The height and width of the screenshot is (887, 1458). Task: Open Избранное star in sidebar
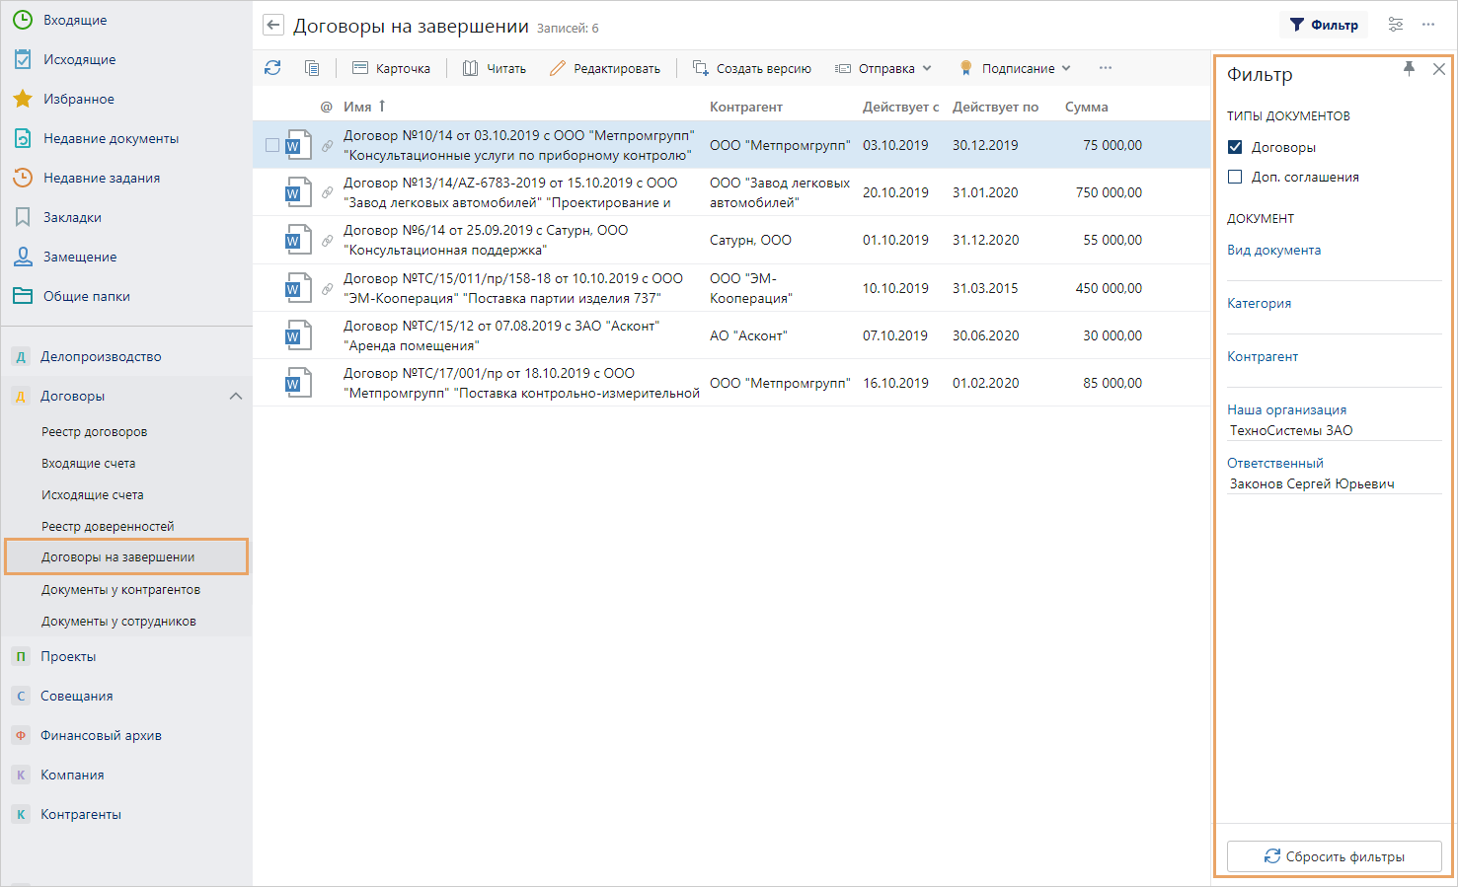(23, 99)
